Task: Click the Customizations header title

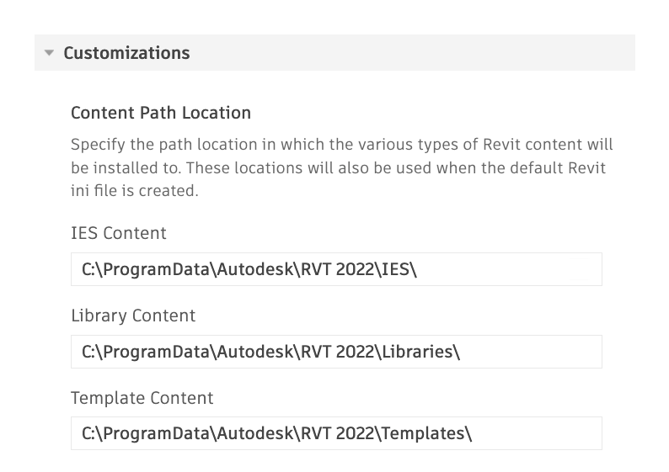Action: coord(126,53)
